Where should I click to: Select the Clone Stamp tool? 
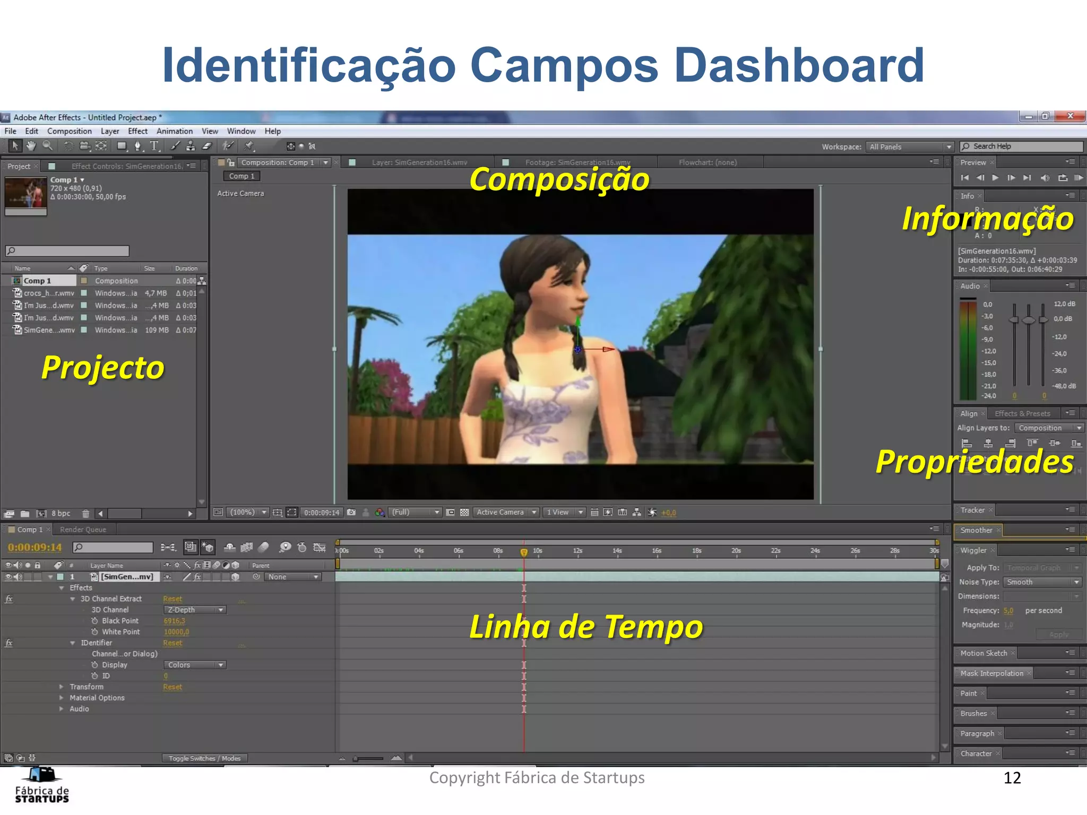point(191,145)
